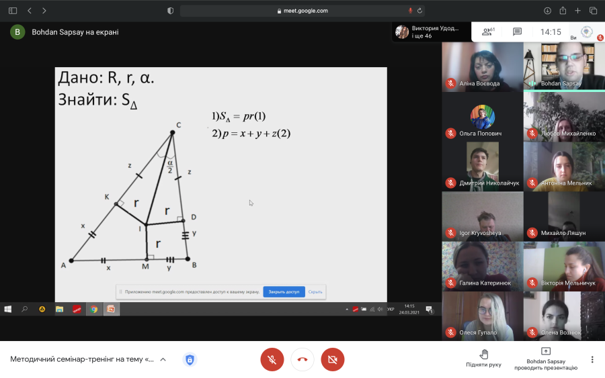Click the microphone indicator in address bar

(410, 11)
